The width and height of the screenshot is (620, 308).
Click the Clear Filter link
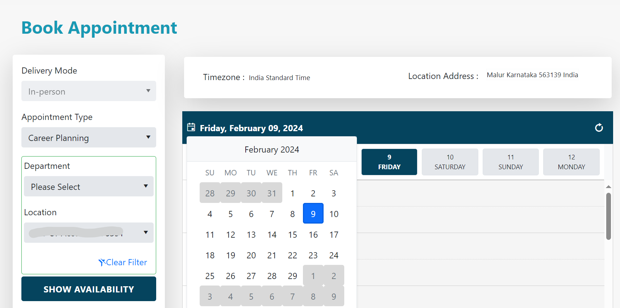pyautogui.click(x=126, y=262)
